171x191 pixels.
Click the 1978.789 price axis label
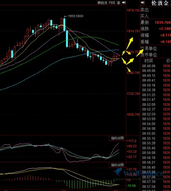coord(133,10)
